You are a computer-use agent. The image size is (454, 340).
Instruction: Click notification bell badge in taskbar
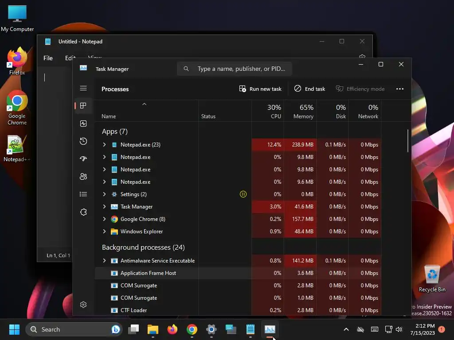[x=442, y=329]
